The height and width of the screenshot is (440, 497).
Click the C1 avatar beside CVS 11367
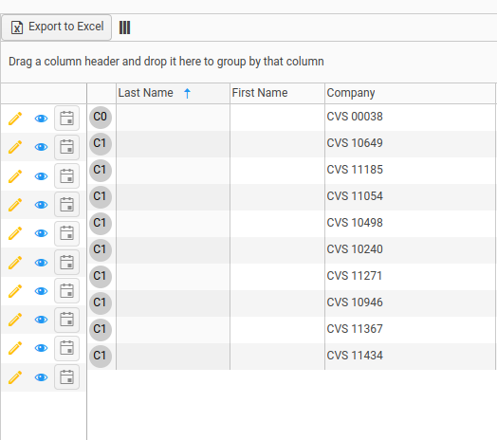click(x=101, y=330)
